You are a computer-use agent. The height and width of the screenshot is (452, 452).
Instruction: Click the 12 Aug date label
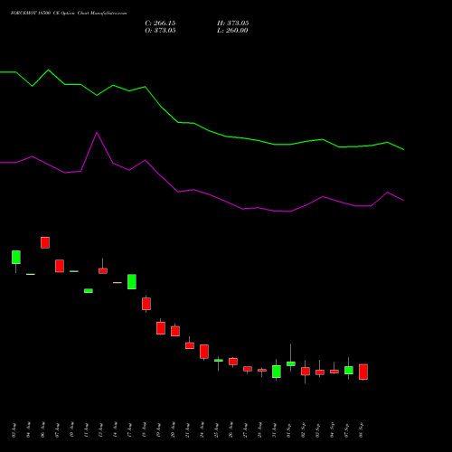click(100, 430)
